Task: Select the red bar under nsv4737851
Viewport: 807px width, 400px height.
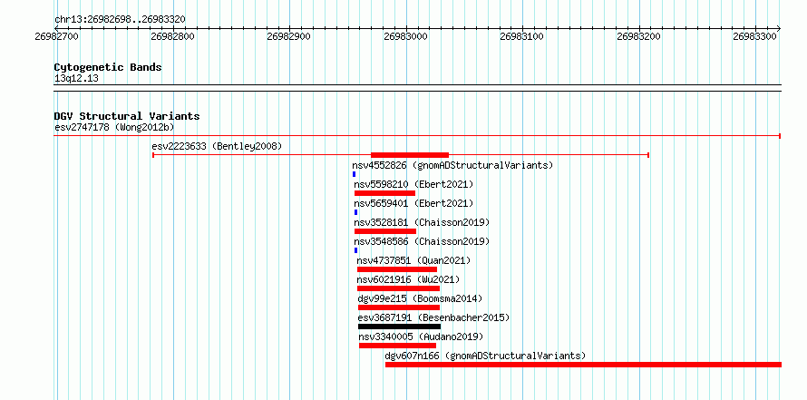Action: [x=397, y=269]
